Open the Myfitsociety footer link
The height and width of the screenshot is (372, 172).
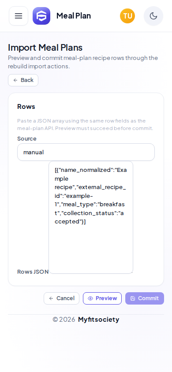point(98,320)
